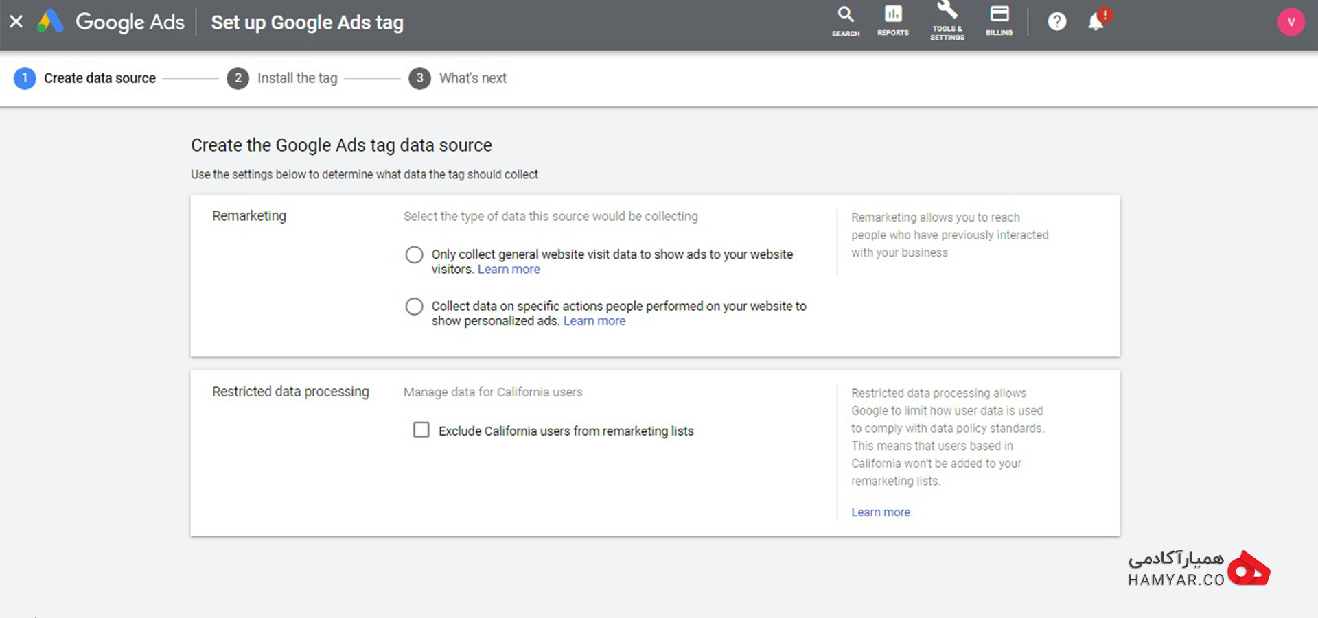The image size is (1318, 618).
Task: Click the 'Remarketing allows you to reach' help text
Action: [x=950, y=235]
